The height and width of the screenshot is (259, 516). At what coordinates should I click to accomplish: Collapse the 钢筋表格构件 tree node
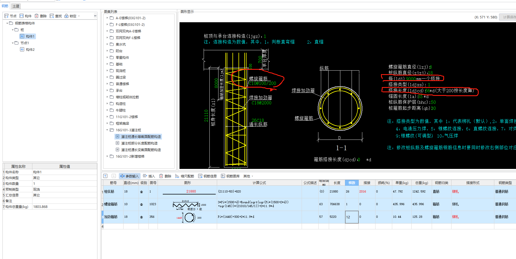(7, 23)
